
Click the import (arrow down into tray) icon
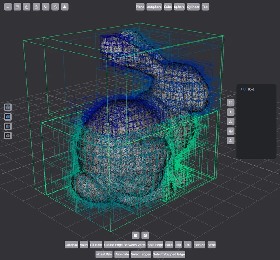click(x=27, y=7)
